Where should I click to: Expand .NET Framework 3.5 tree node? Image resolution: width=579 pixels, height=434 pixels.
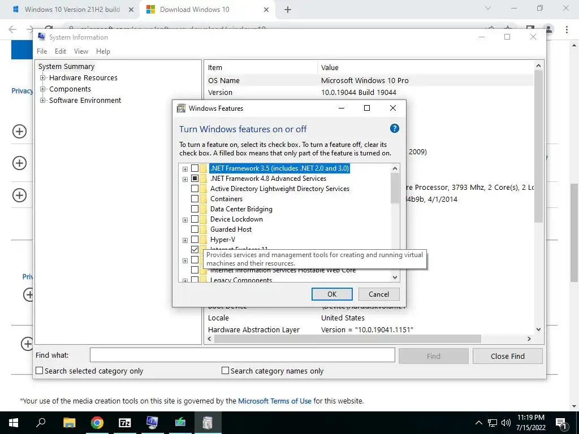[185, 169]
